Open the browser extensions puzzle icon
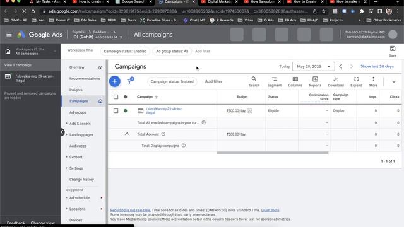 point(362,11)
